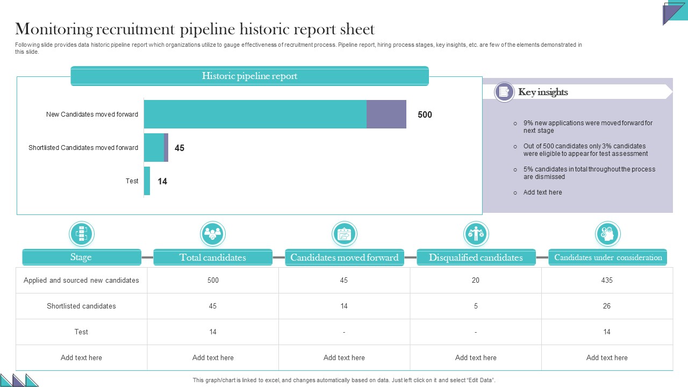
Task: Select Candidates under consideration header
Action: point(608,257)
